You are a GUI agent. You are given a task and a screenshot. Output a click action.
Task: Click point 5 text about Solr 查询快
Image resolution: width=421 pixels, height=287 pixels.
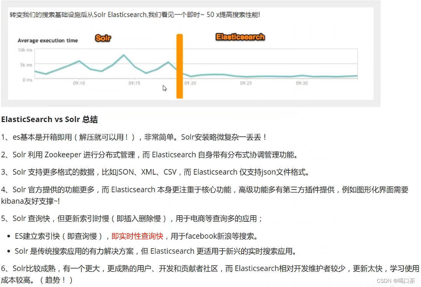coord(132,218)
